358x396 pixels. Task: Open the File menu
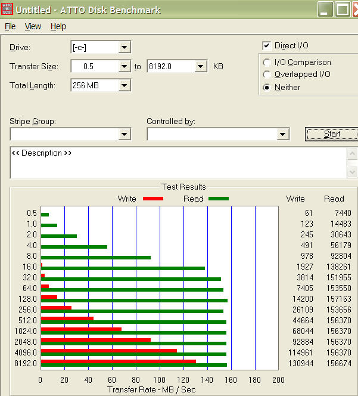click(10, 26)
